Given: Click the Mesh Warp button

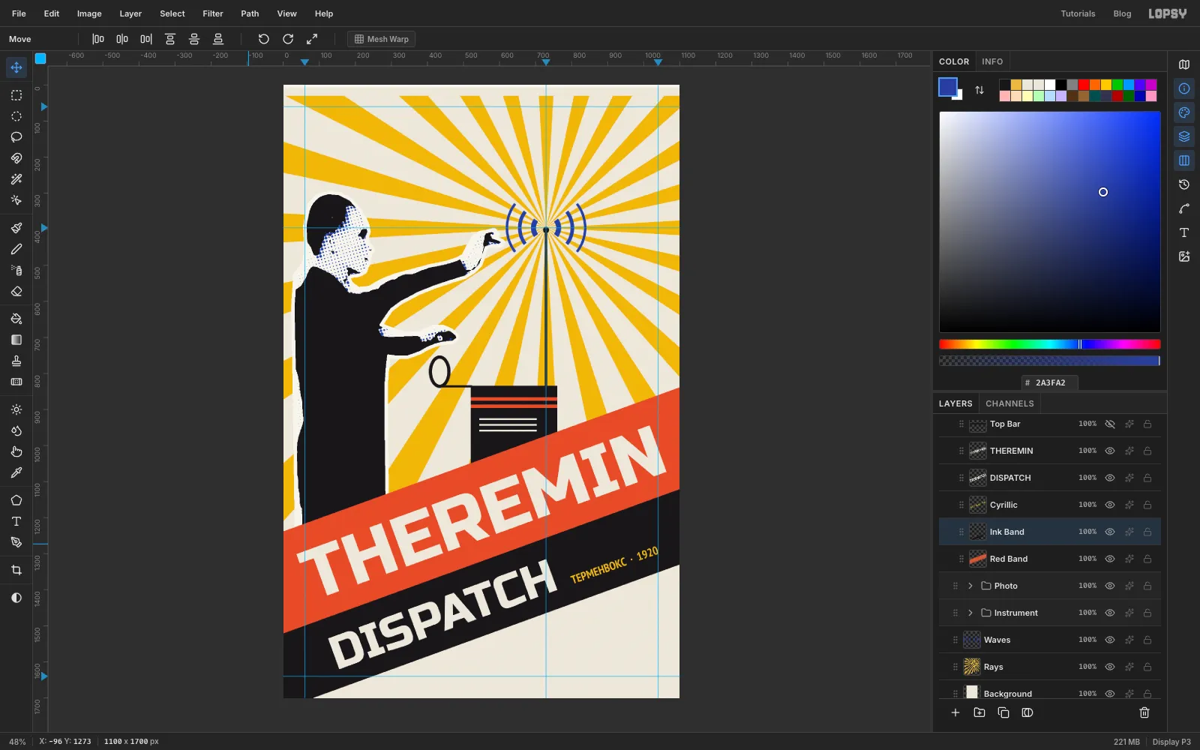Looking at the screenshot, I should pos(381,39).
